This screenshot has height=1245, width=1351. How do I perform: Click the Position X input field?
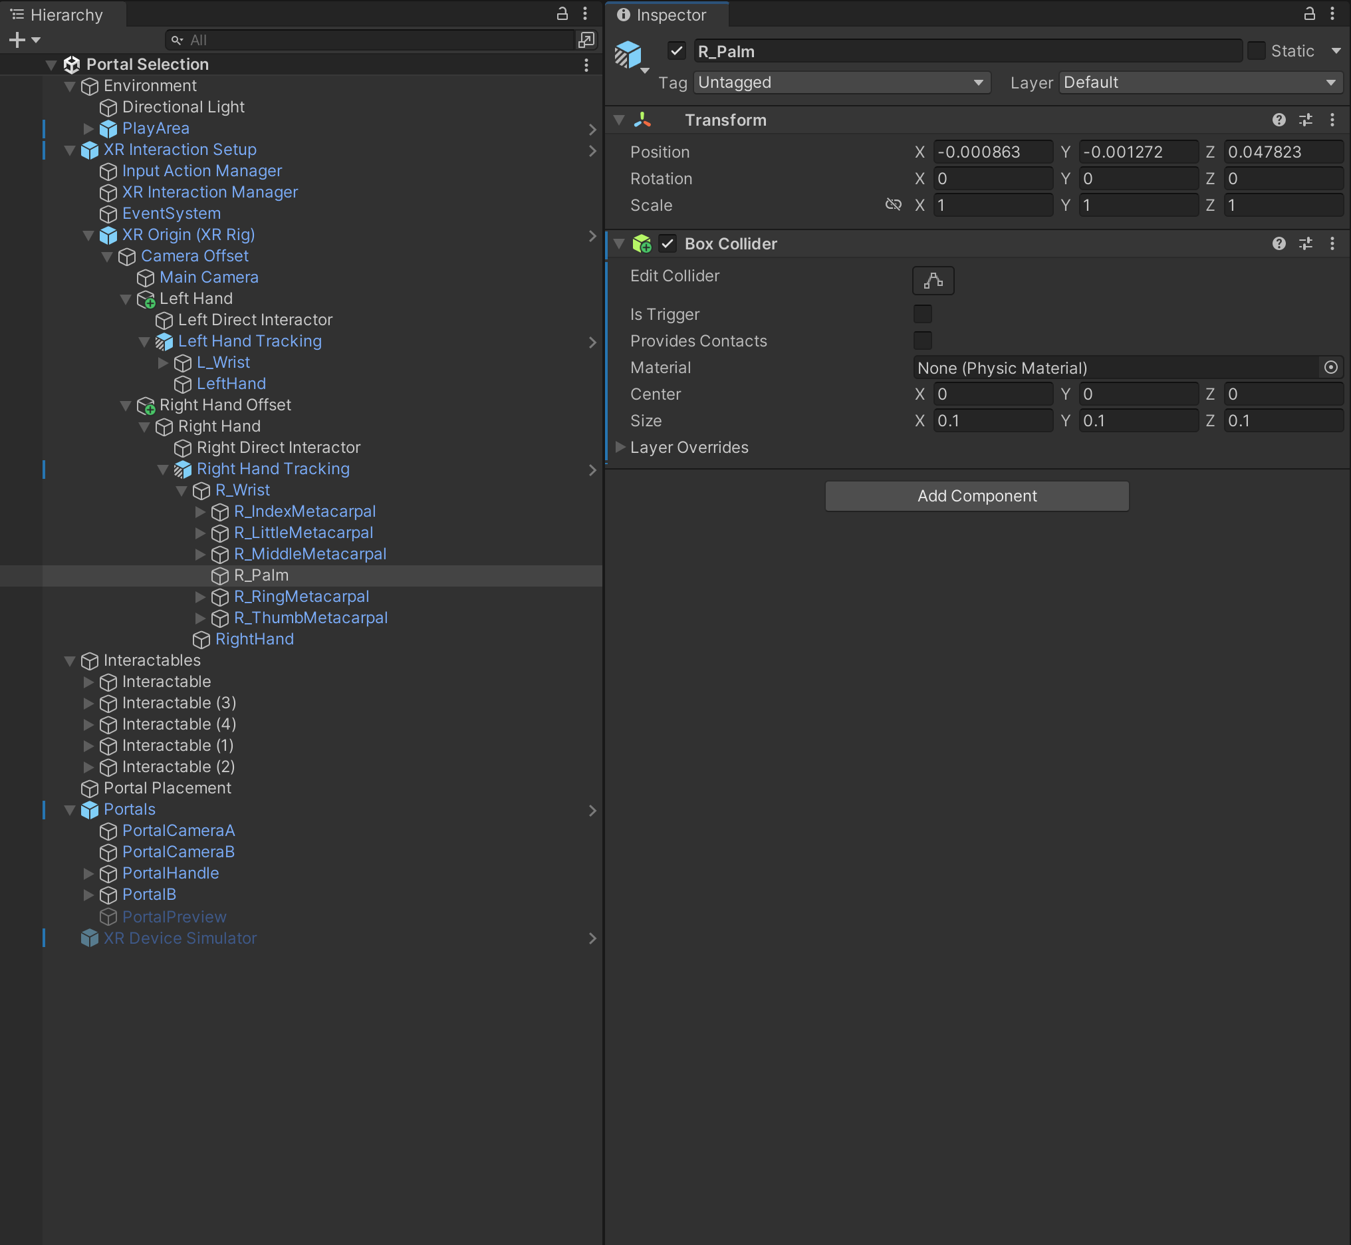[x=991, y=152]
